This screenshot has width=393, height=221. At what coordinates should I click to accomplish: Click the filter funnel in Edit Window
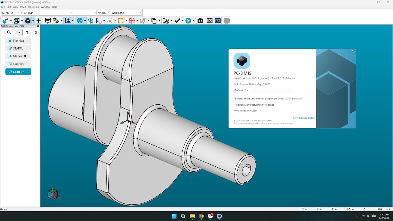pos(27,32)
